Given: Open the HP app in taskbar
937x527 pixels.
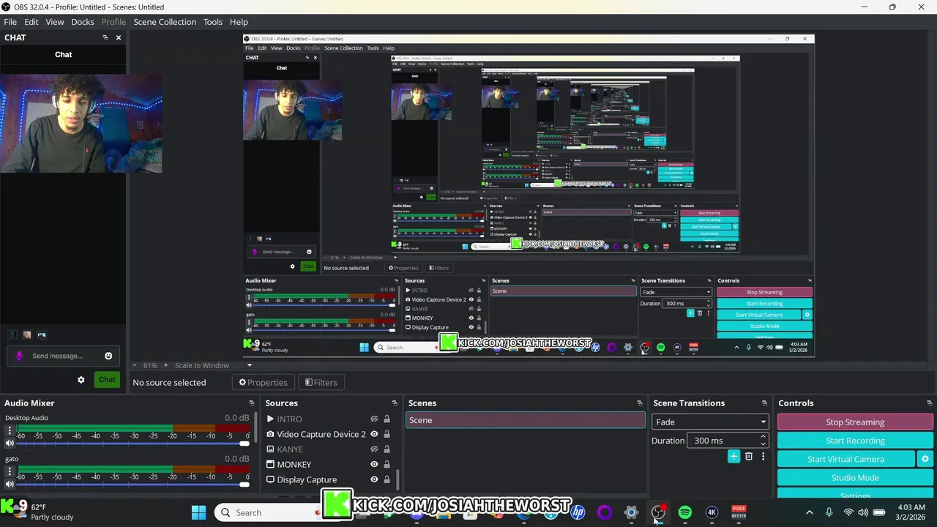Looking at the screenshot, I should point(578,512).
